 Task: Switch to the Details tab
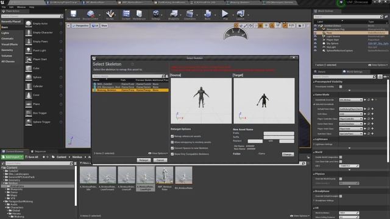point(322,72)
